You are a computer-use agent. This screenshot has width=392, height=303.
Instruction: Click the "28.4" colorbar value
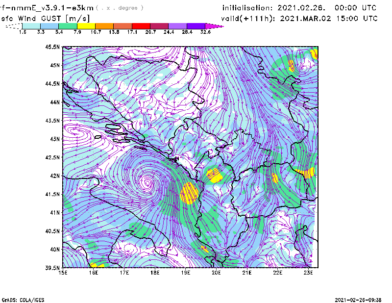187,32
